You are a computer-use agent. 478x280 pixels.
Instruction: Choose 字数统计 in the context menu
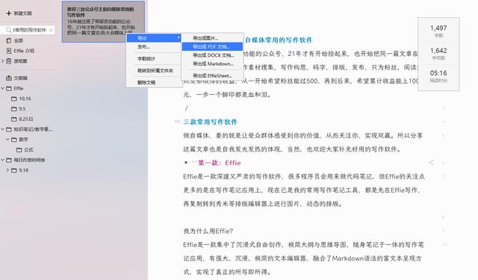(154, 58)
